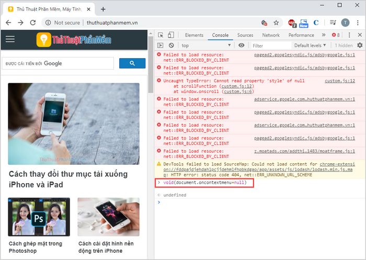Open DevTools customize three-dot menu
This screenshot has width=366, height=260.
pos(349,35)
